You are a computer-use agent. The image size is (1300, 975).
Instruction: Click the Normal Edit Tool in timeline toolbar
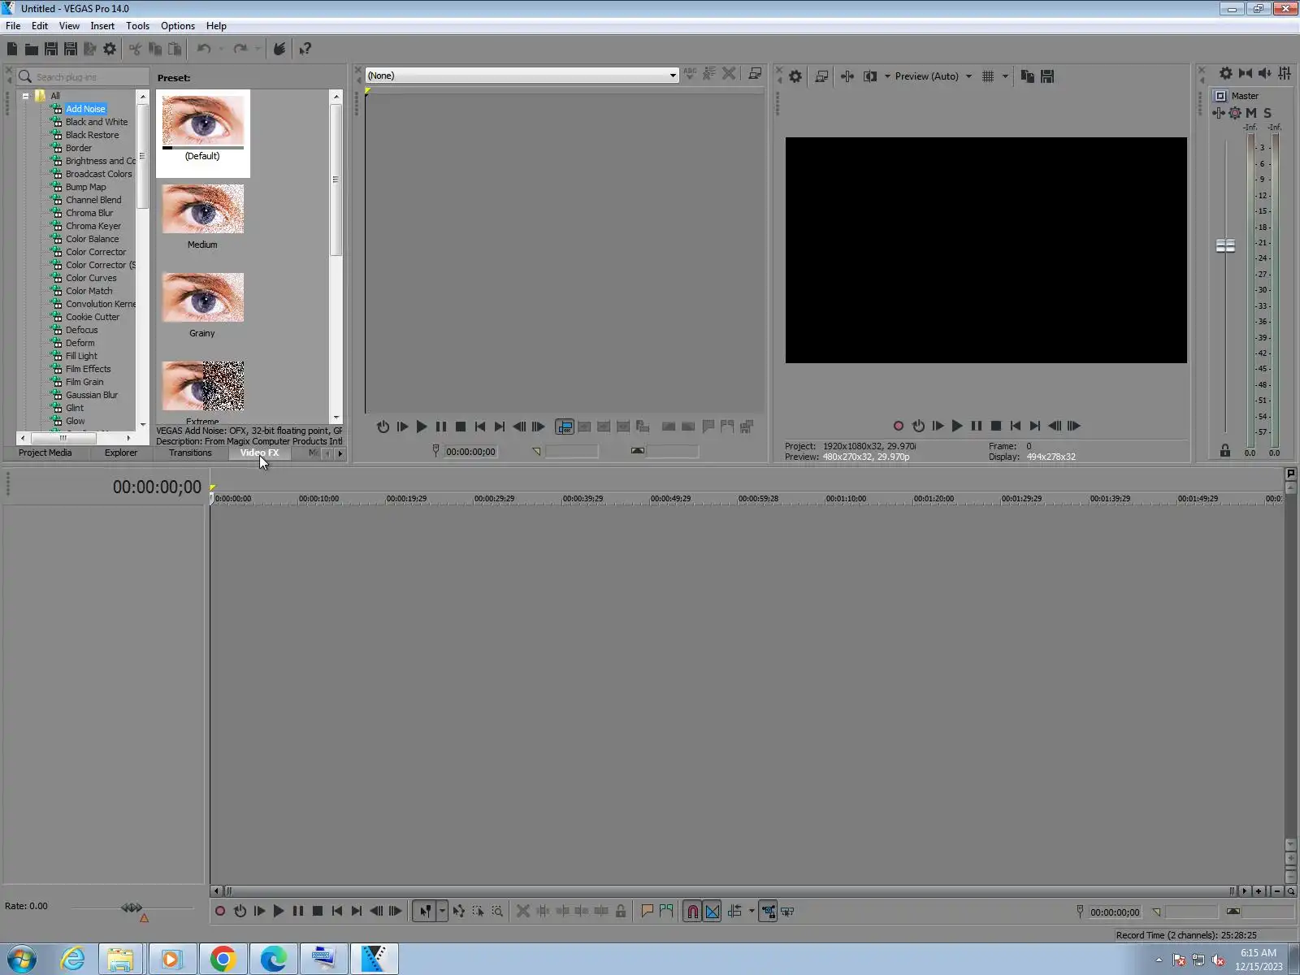tap(425, 912)
